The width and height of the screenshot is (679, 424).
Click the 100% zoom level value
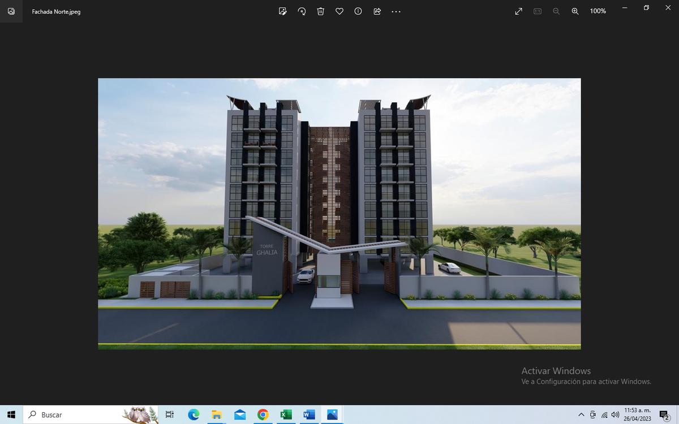(598, 11)
